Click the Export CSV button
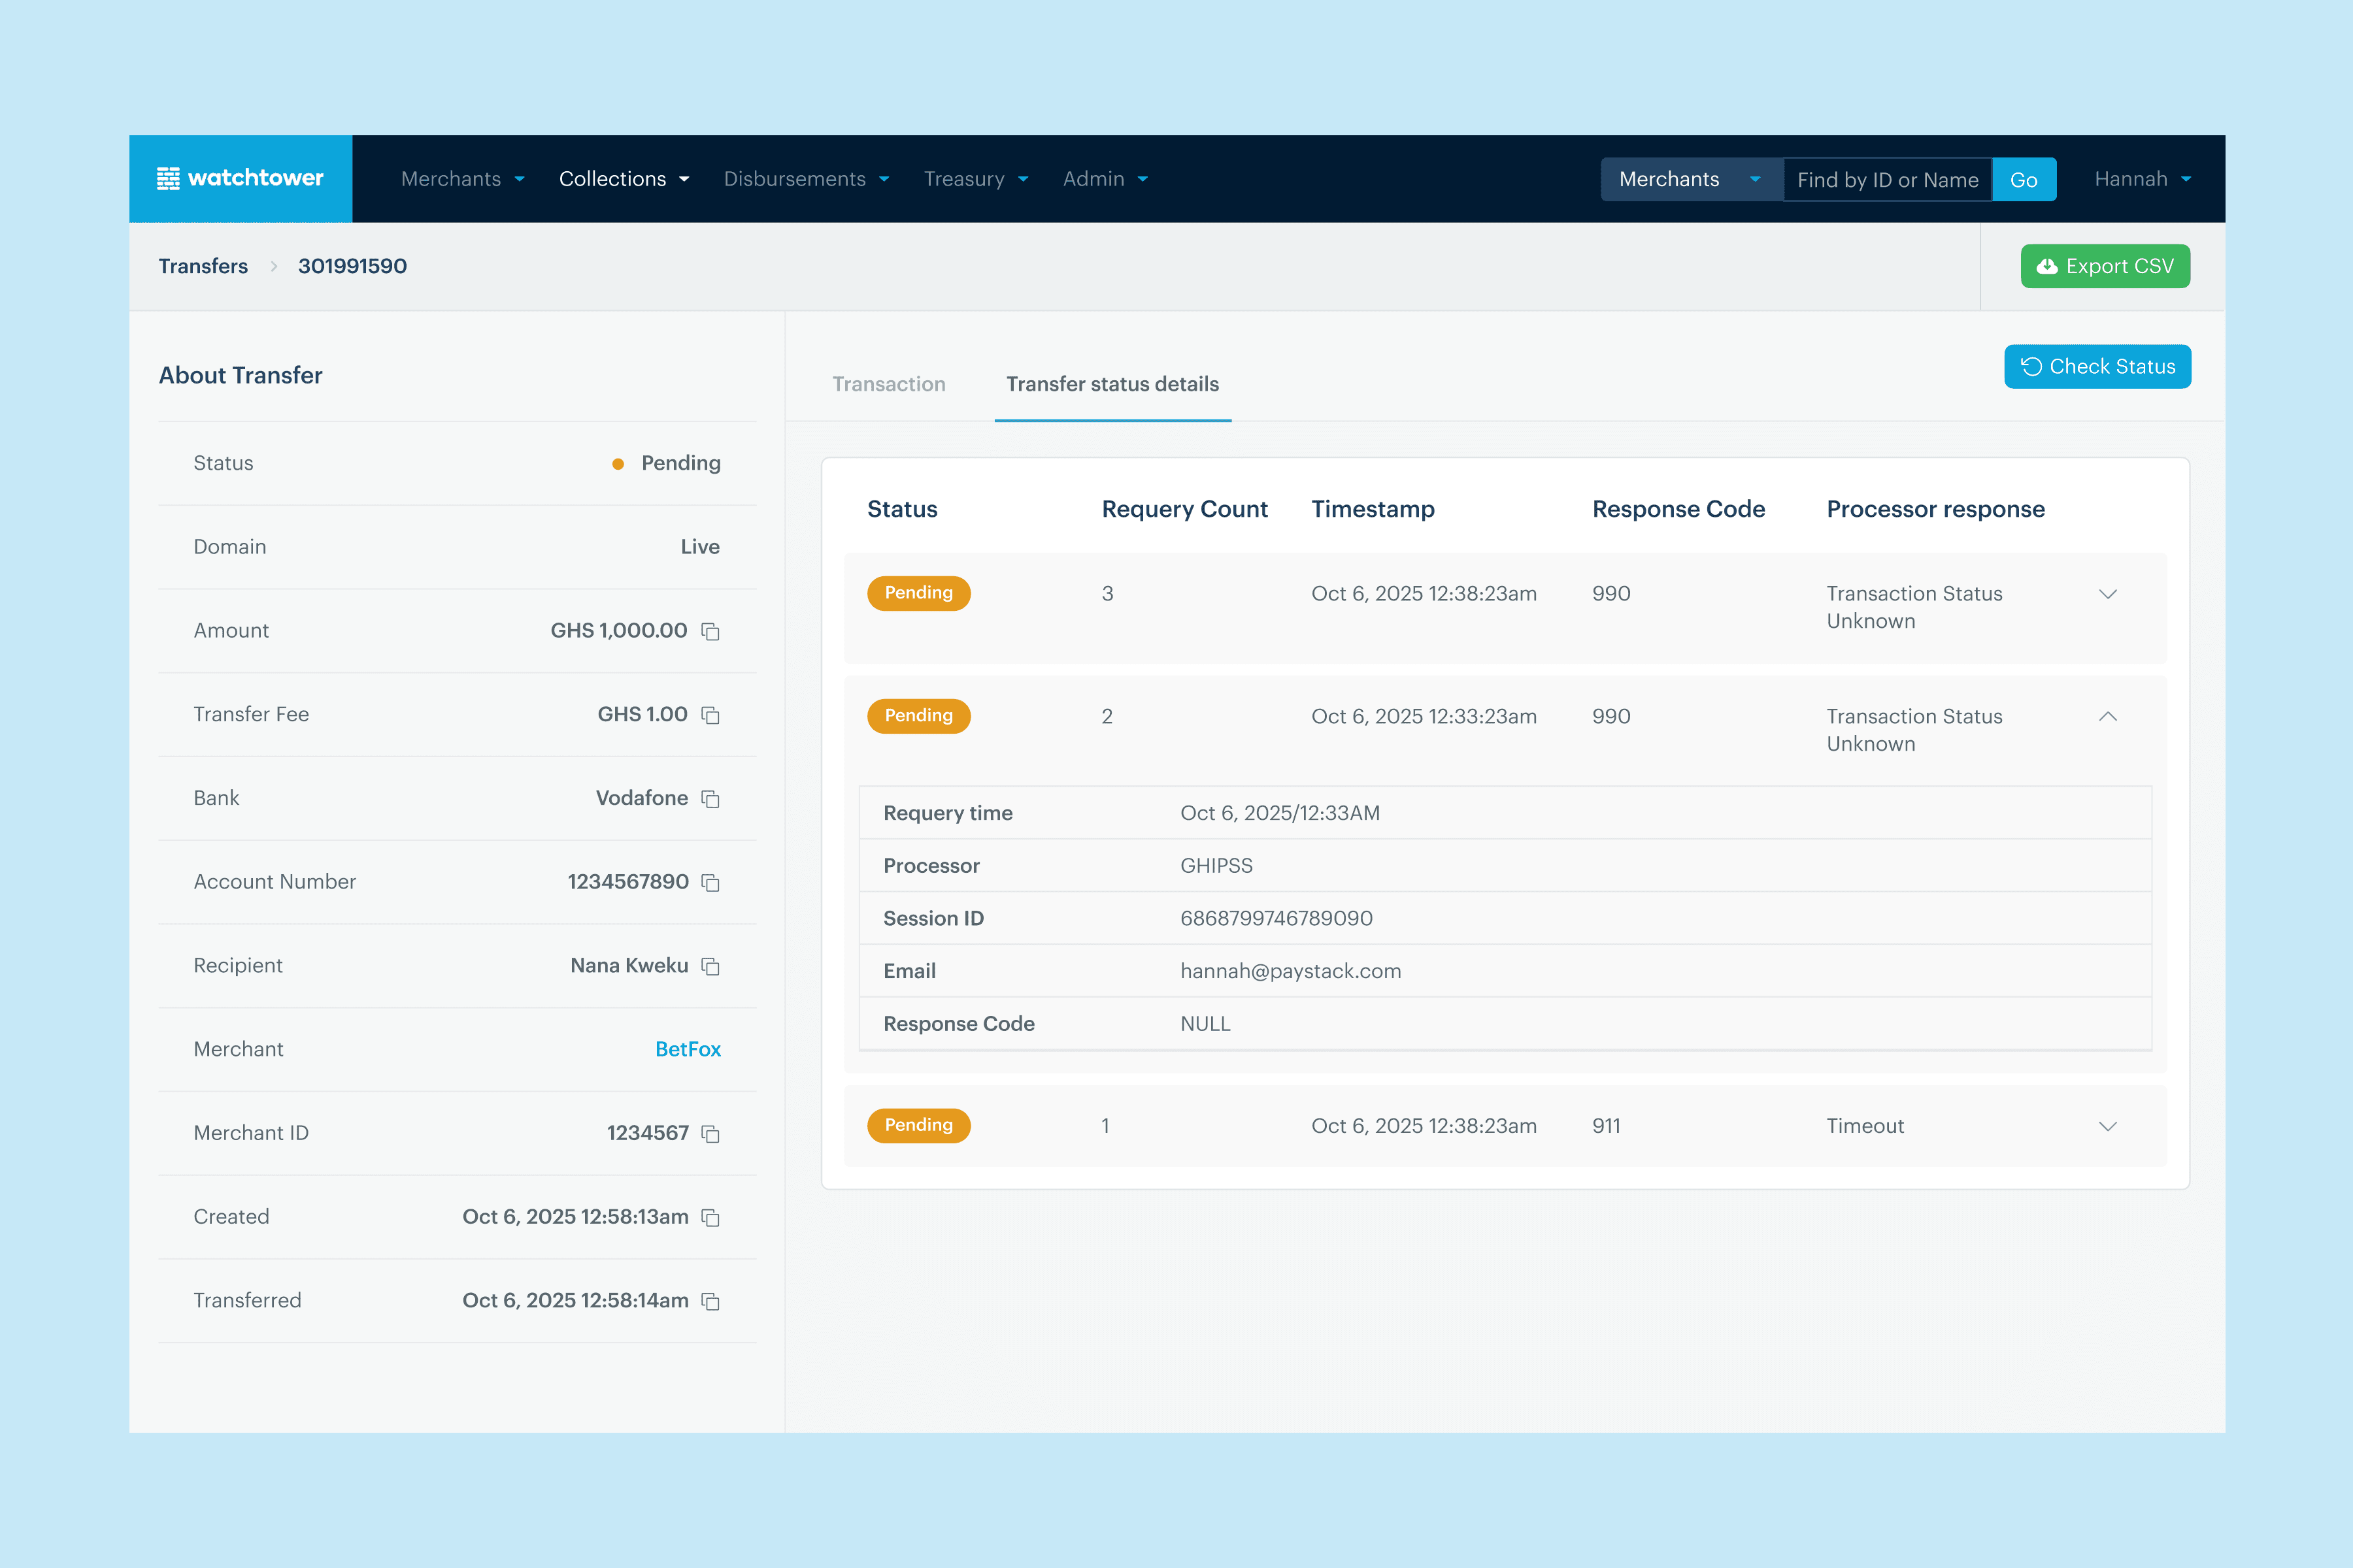The width and height of the screenshot is (2353, 1568). (2105, 266)
